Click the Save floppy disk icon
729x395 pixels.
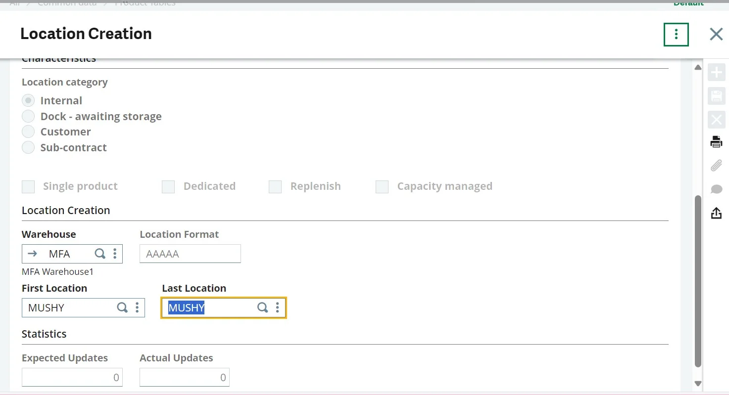coord(716,96)
